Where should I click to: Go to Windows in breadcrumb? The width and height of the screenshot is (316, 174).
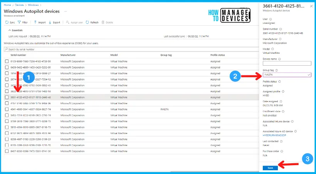pos(33,5)
